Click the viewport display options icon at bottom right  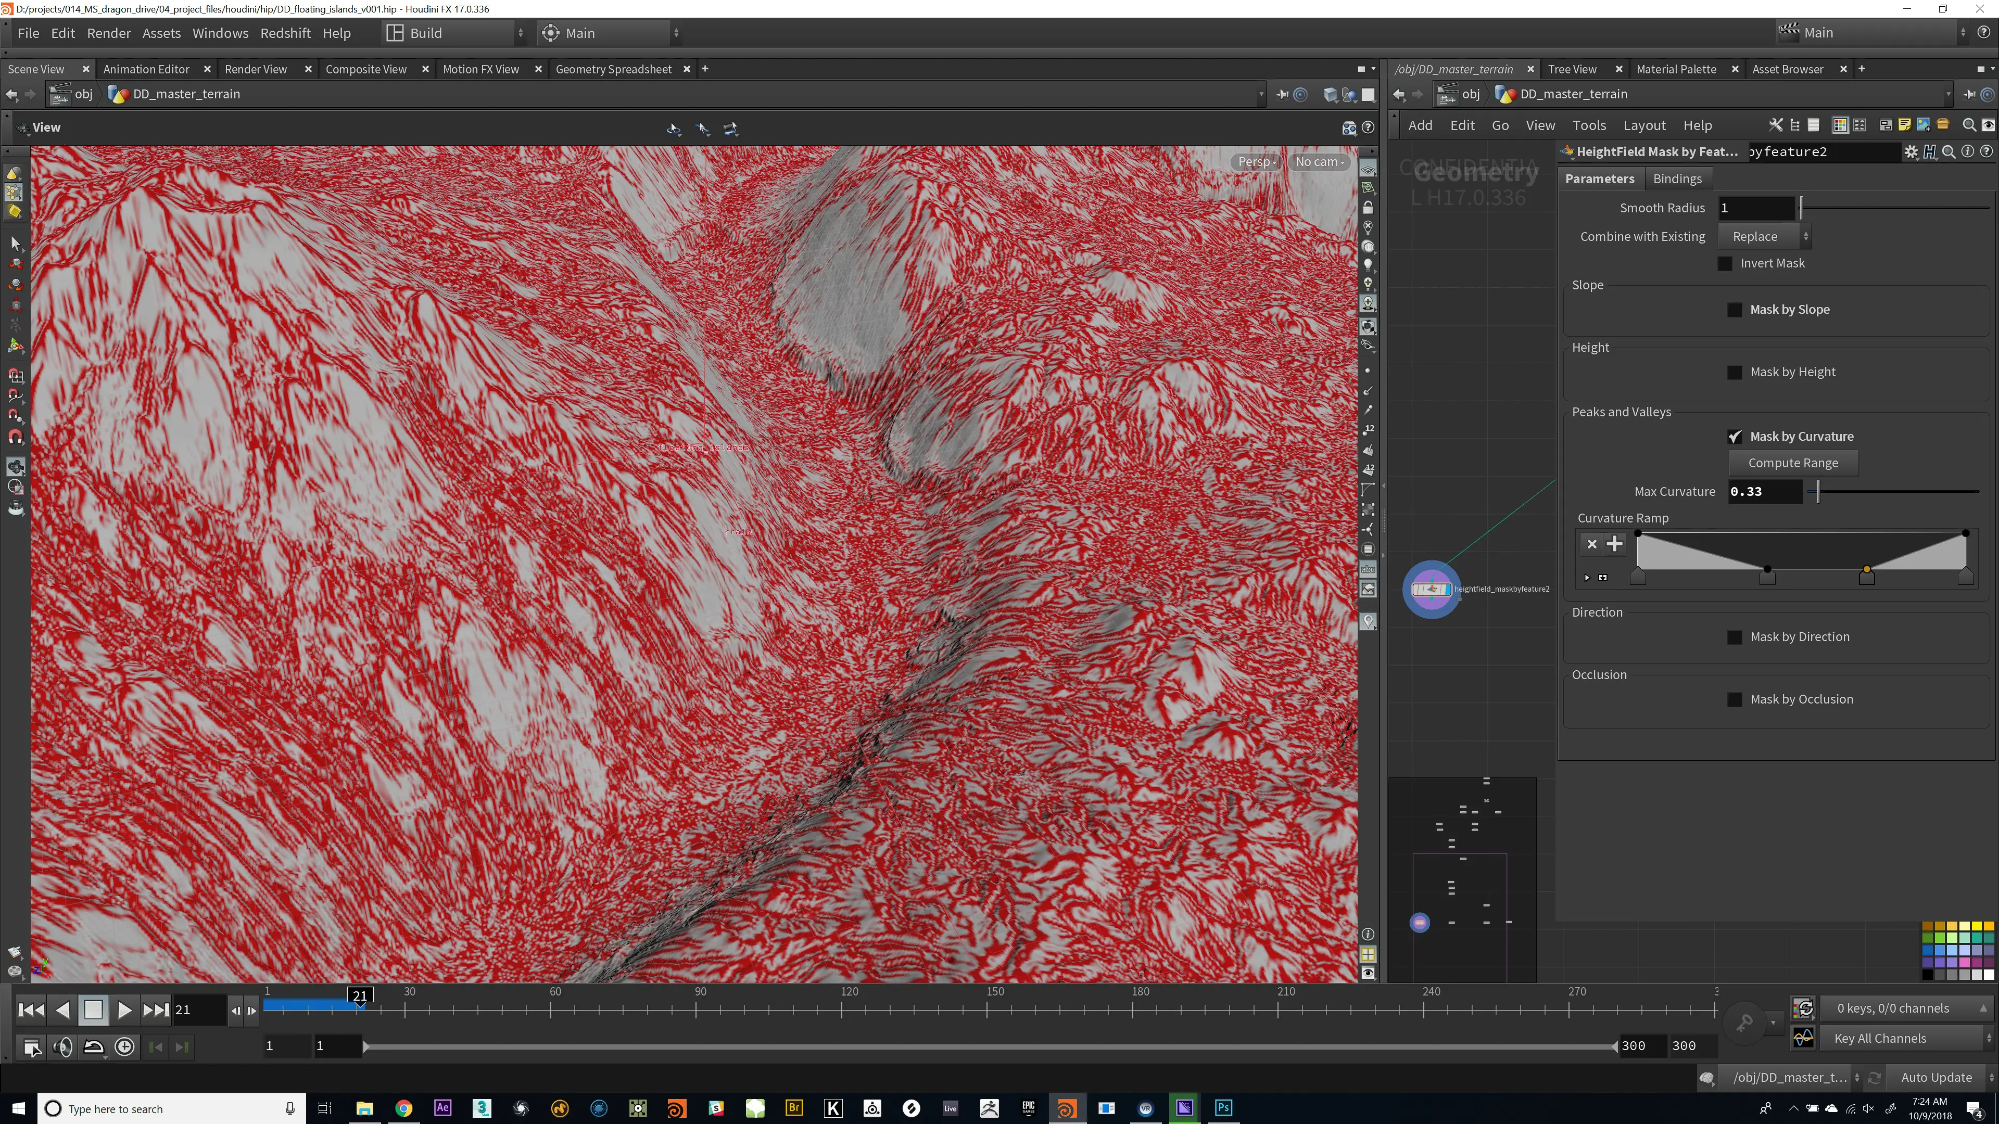click(1368, 973)
